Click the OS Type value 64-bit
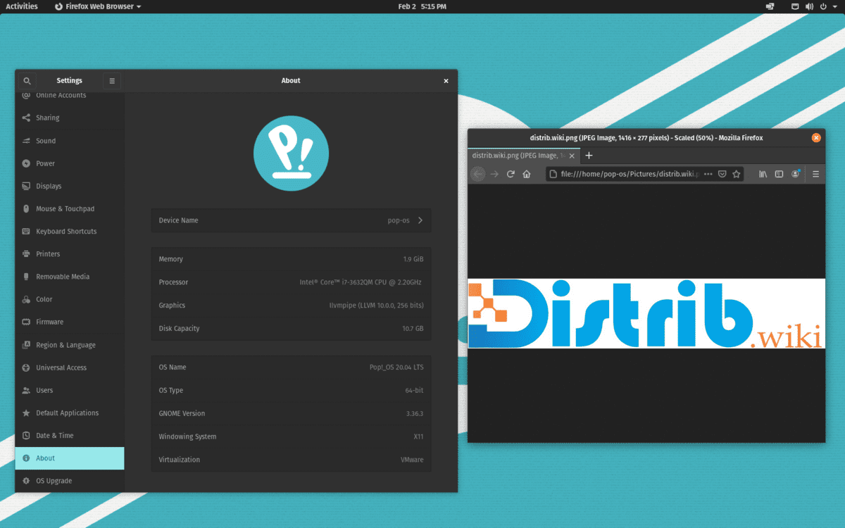The image size is (845, 528). click(414, 390)
